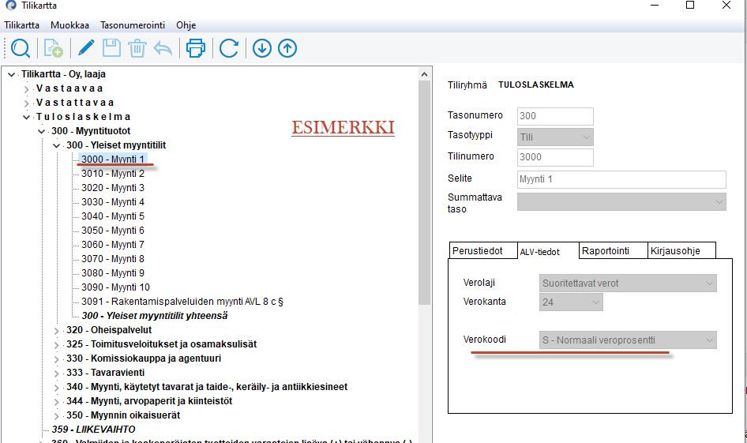The height and width of the screenshot is (443, 747).
Task: Select account 3060 - Myynti 7
Action: [x=112, y=244]
